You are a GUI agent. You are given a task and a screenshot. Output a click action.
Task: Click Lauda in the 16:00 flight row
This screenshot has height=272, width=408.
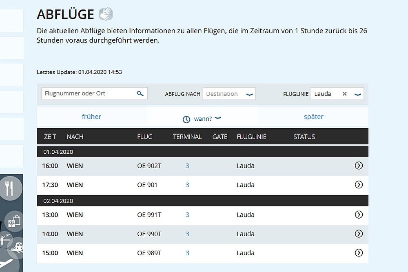click(x=245, y=166)
